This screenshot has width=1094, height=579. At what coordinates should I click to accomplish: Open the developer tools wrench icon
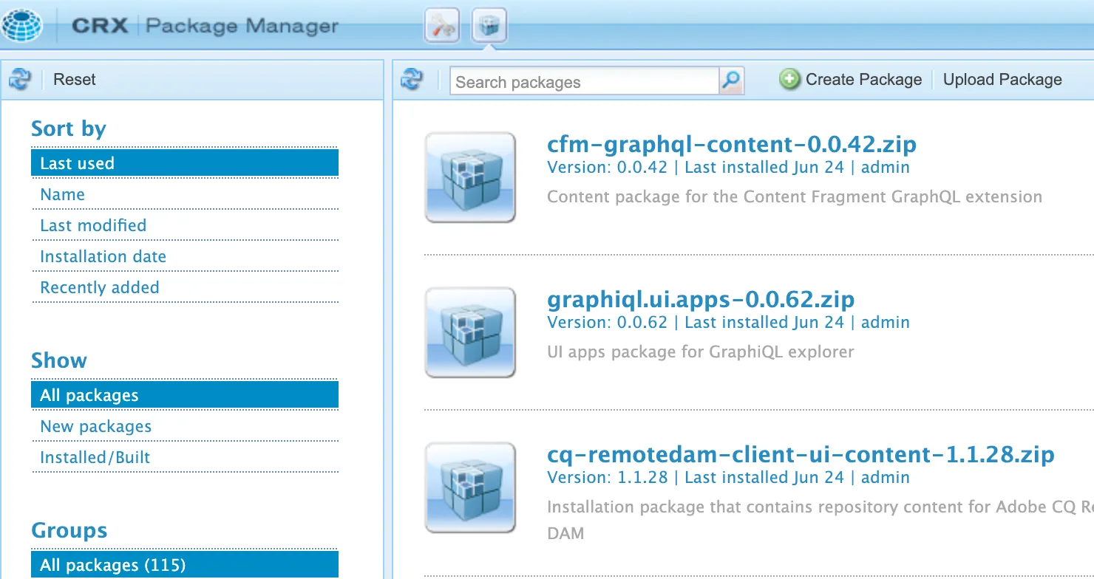point(442,27)
